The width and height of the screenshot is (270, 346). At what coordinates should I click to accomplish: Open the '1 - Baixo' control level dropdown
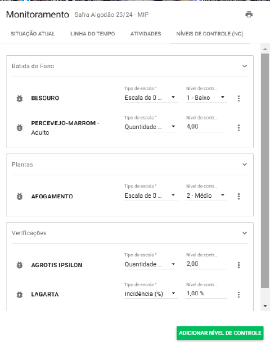point(206,97)
